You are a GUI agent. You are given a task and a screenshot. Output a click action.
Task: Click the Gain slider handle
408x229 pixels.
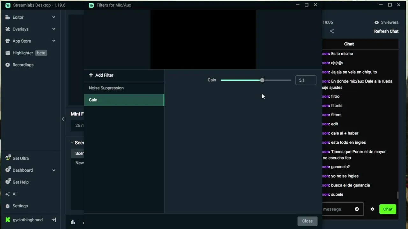pos(262,80)
